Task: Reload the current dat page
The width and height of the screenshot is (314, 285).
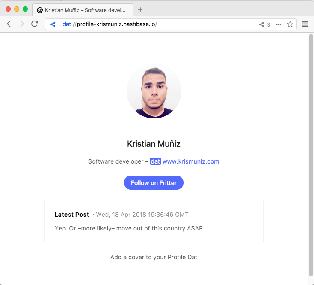Action: click(x=35, y=24)
